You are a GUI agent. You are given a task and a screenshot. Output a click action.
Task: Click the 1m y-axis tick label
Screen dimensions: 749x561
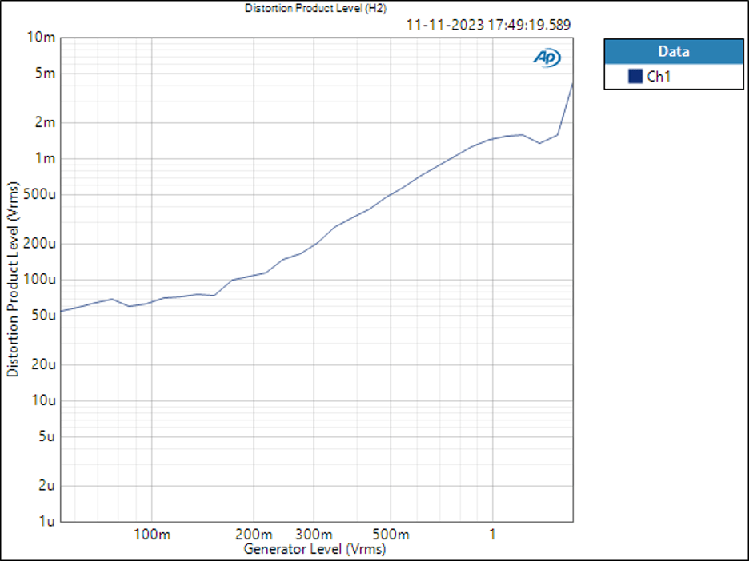tap(46, 158)
